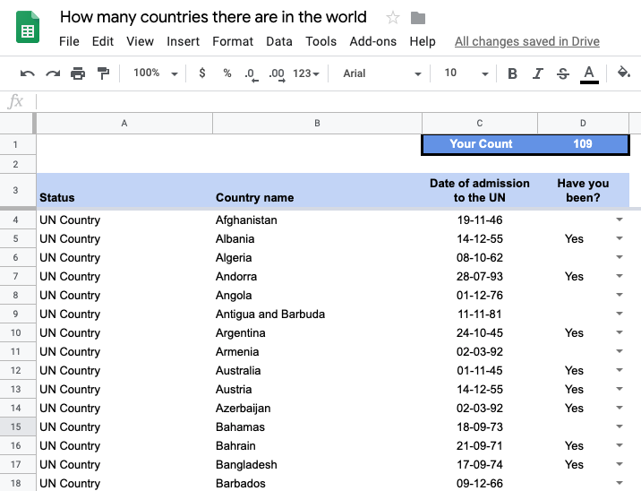
Task: Click the redo arrow icon
Action: pyautogui.click(x=53, y=73)
